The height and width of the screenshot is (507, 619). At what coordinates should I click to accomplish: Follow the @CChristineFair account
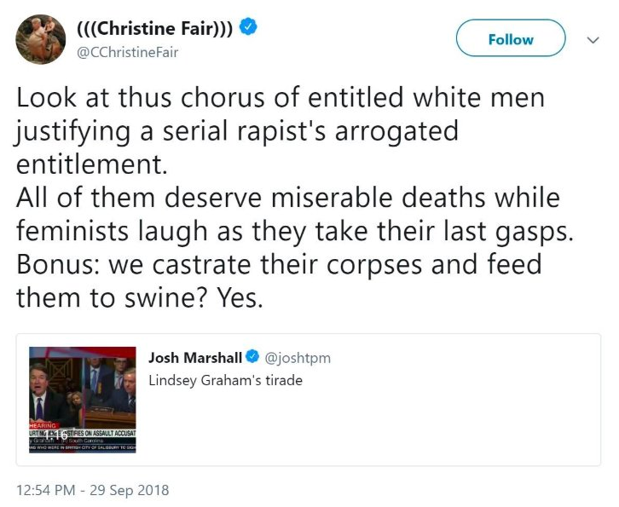coord(511,39)
